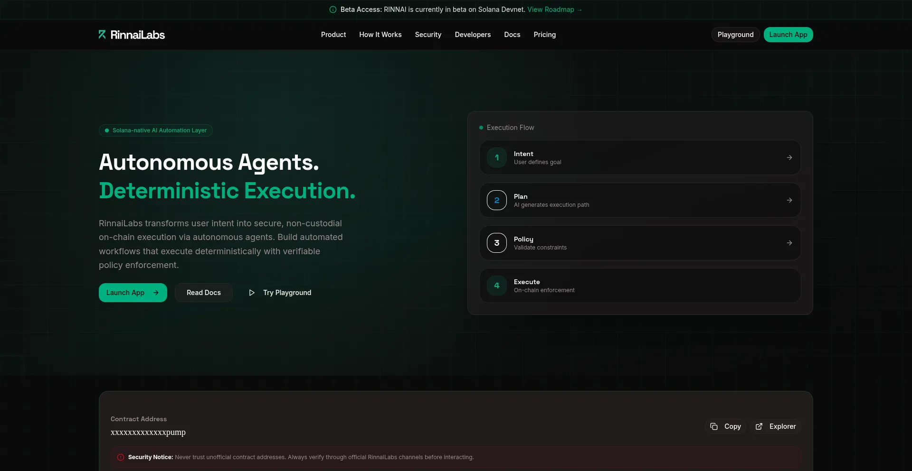This screenshot has width=912, height=471.
Task: Expand the Plan step arrow
Action: [x=789, y=200]
